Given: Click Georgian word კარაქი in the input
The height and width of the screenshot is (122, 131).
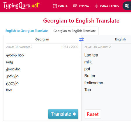Looking at the screenshot, I should (x=12, y=76).
